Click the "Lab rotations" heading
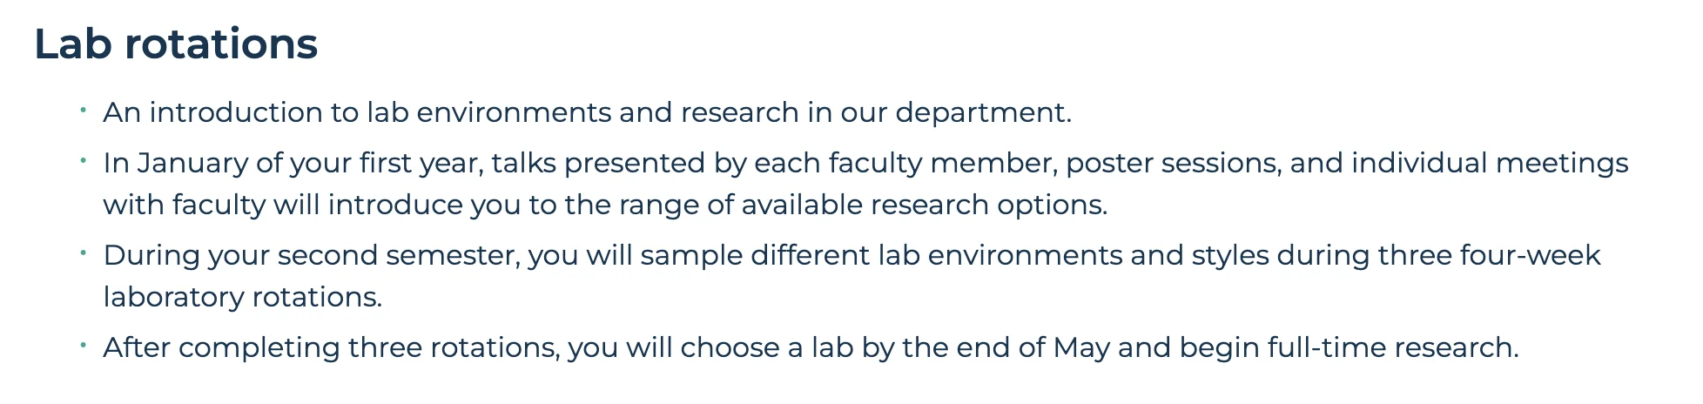The height and width of the screenshot is (404, 1703). 176,44
